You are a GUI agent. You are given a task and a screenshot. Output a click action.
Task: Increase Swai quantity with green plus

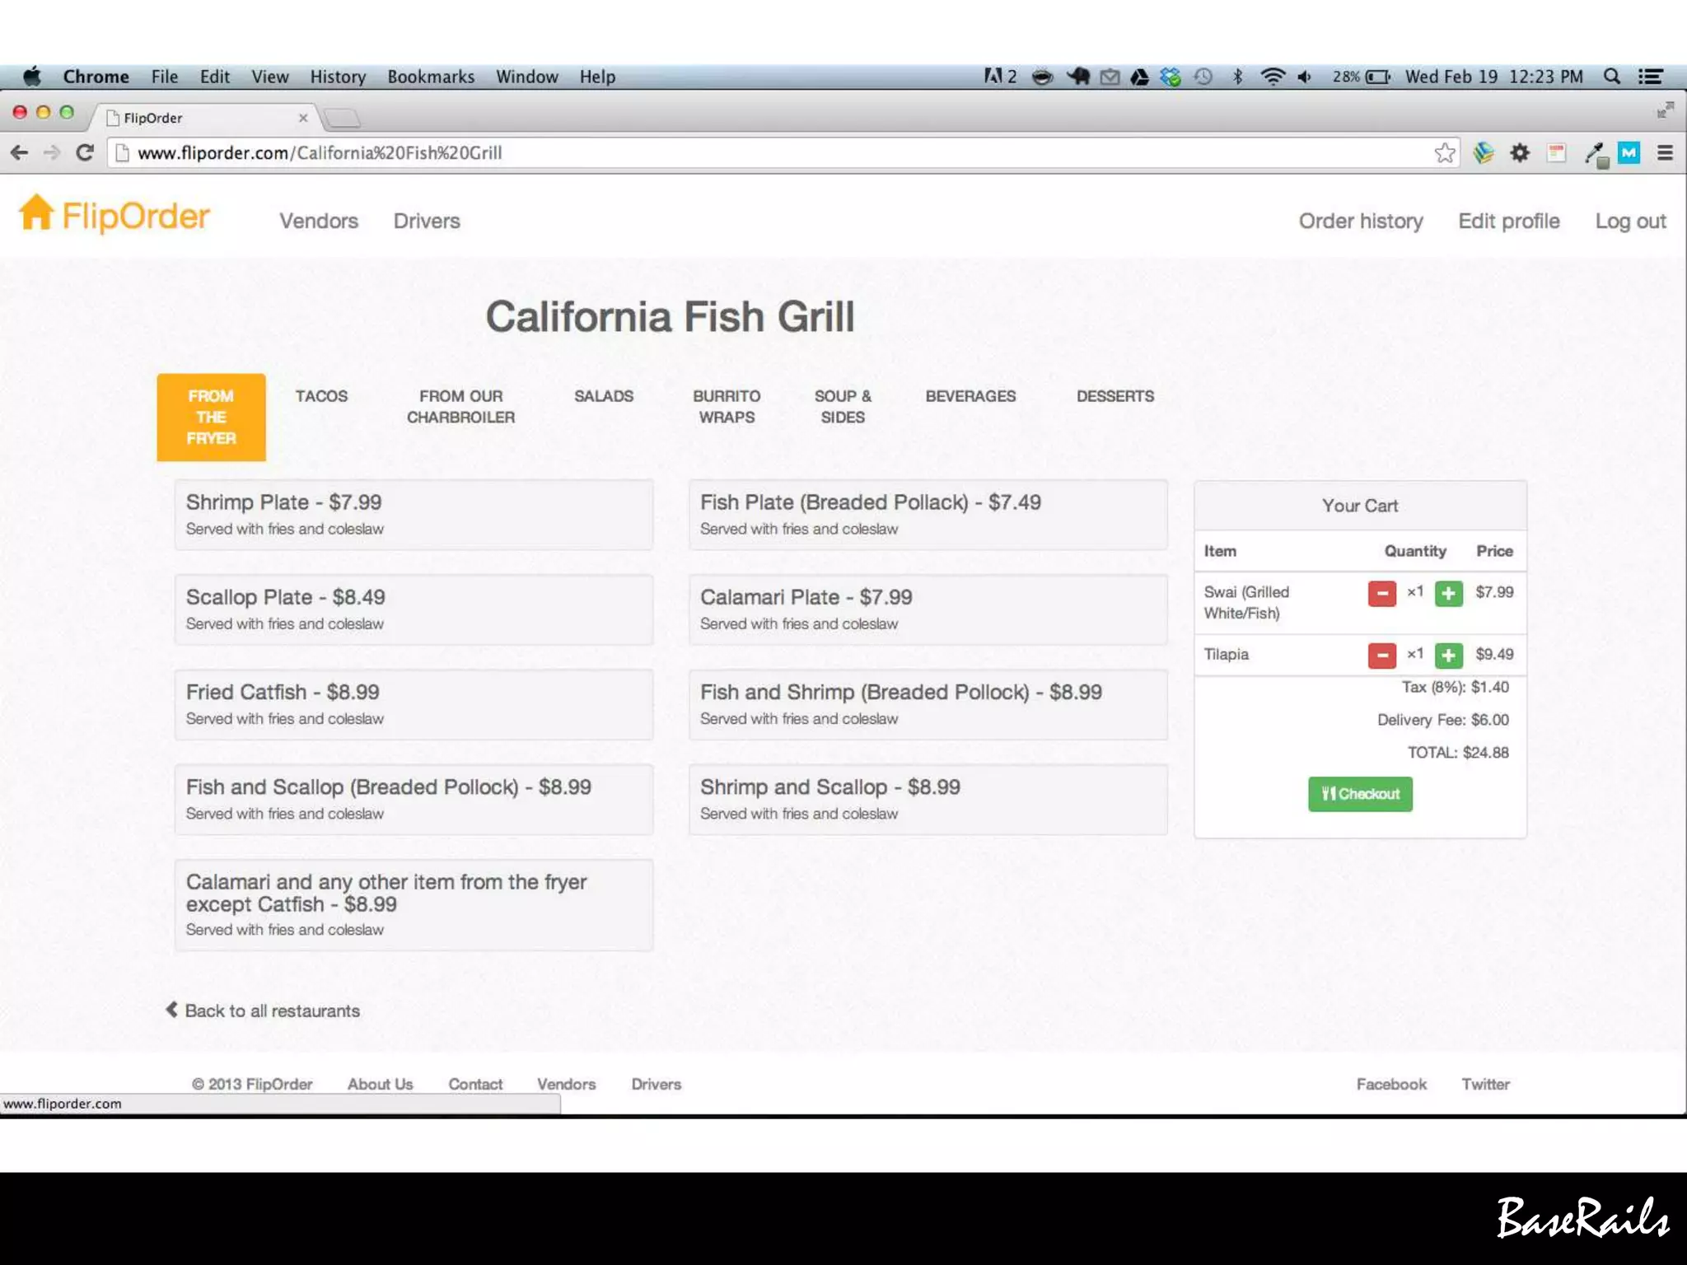1448,593
